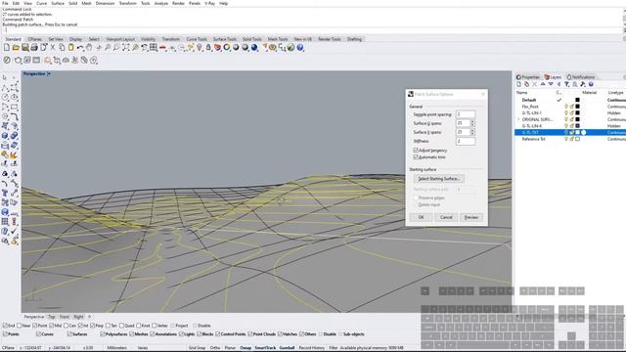The image size is (626, 352).
Task: Click the New file icon in Standard toolbar
Action: tap(7, 48)
